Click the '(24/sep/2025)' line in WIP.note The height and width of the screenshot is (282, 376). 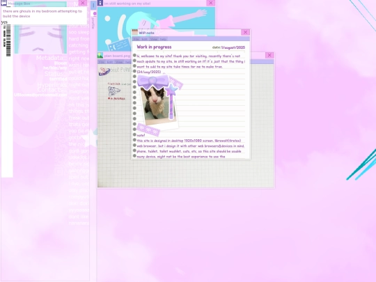[149, 72]
